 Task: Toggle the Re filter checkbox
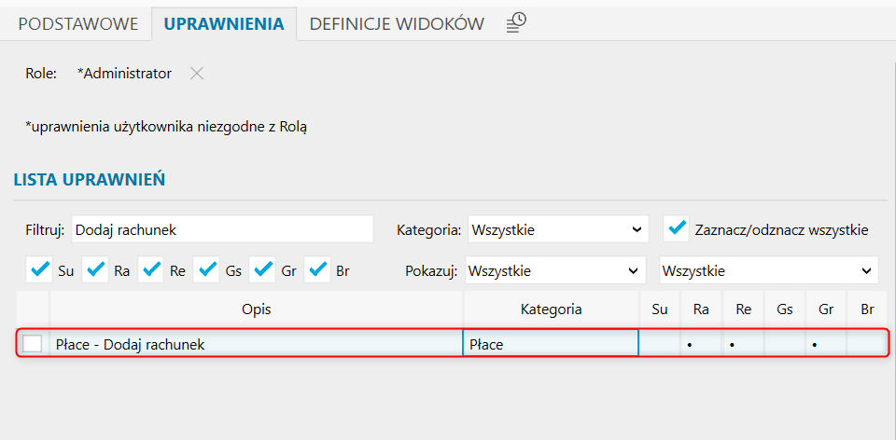point(152,270)
